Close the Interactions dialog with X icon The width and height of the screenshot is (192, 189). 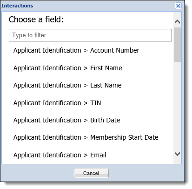178,6
